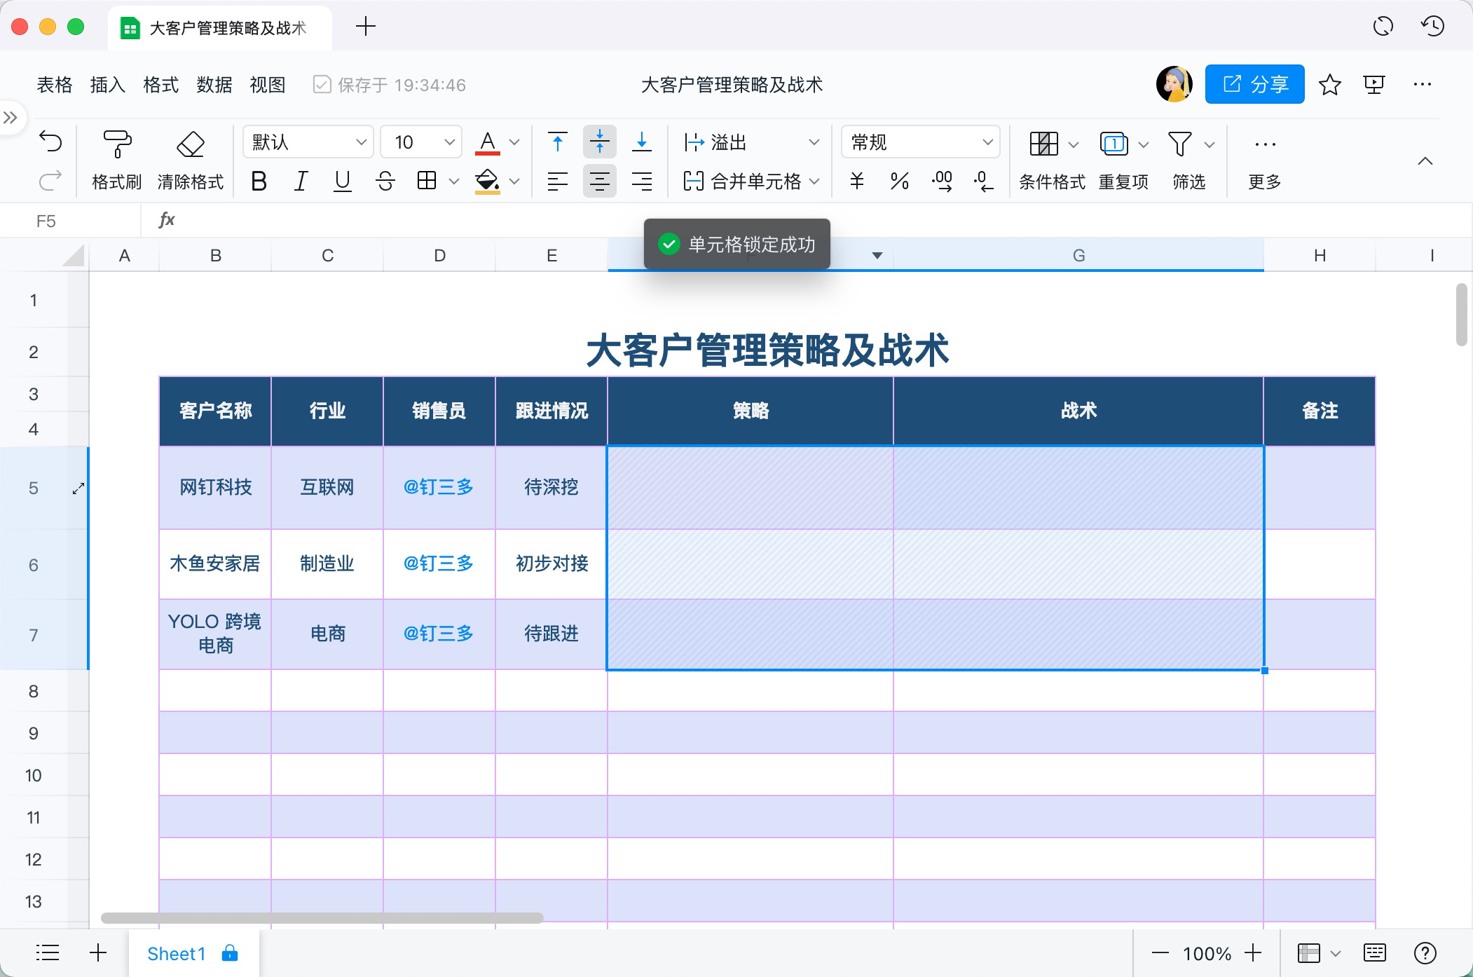
Task: Expand the merge cells 合并单元格 options
Action: (x=814, y=182)
